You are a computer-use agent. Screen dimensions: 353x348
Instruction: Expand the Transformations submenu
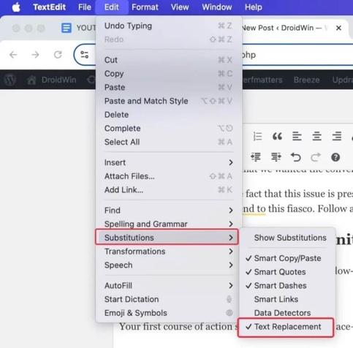point(169,251)
